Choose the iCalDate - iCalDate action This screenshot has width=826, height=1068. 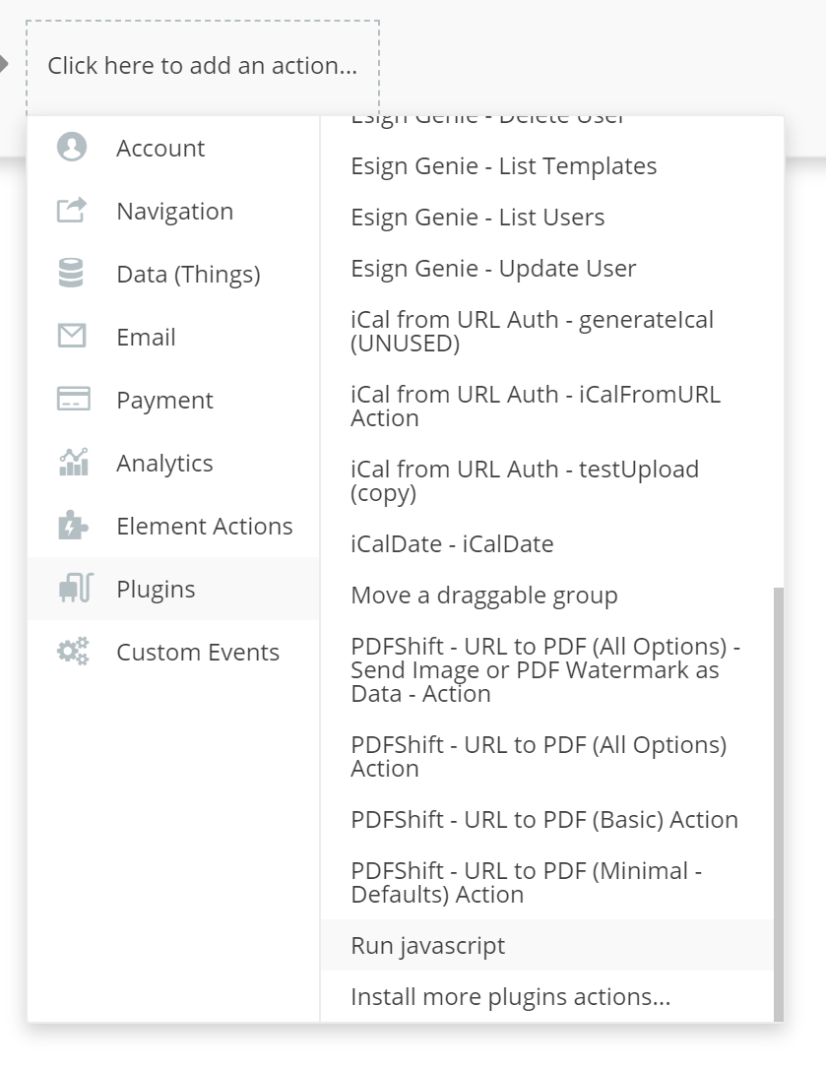452,543
